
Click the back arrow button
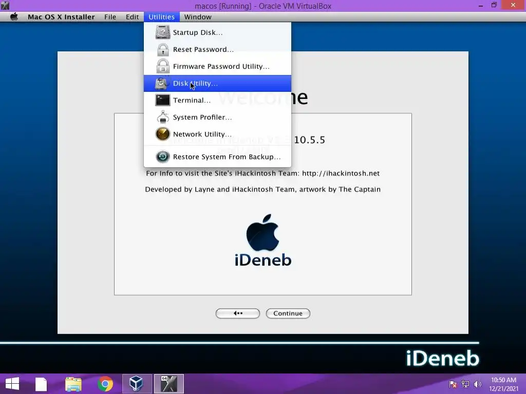tap(237, 313)
